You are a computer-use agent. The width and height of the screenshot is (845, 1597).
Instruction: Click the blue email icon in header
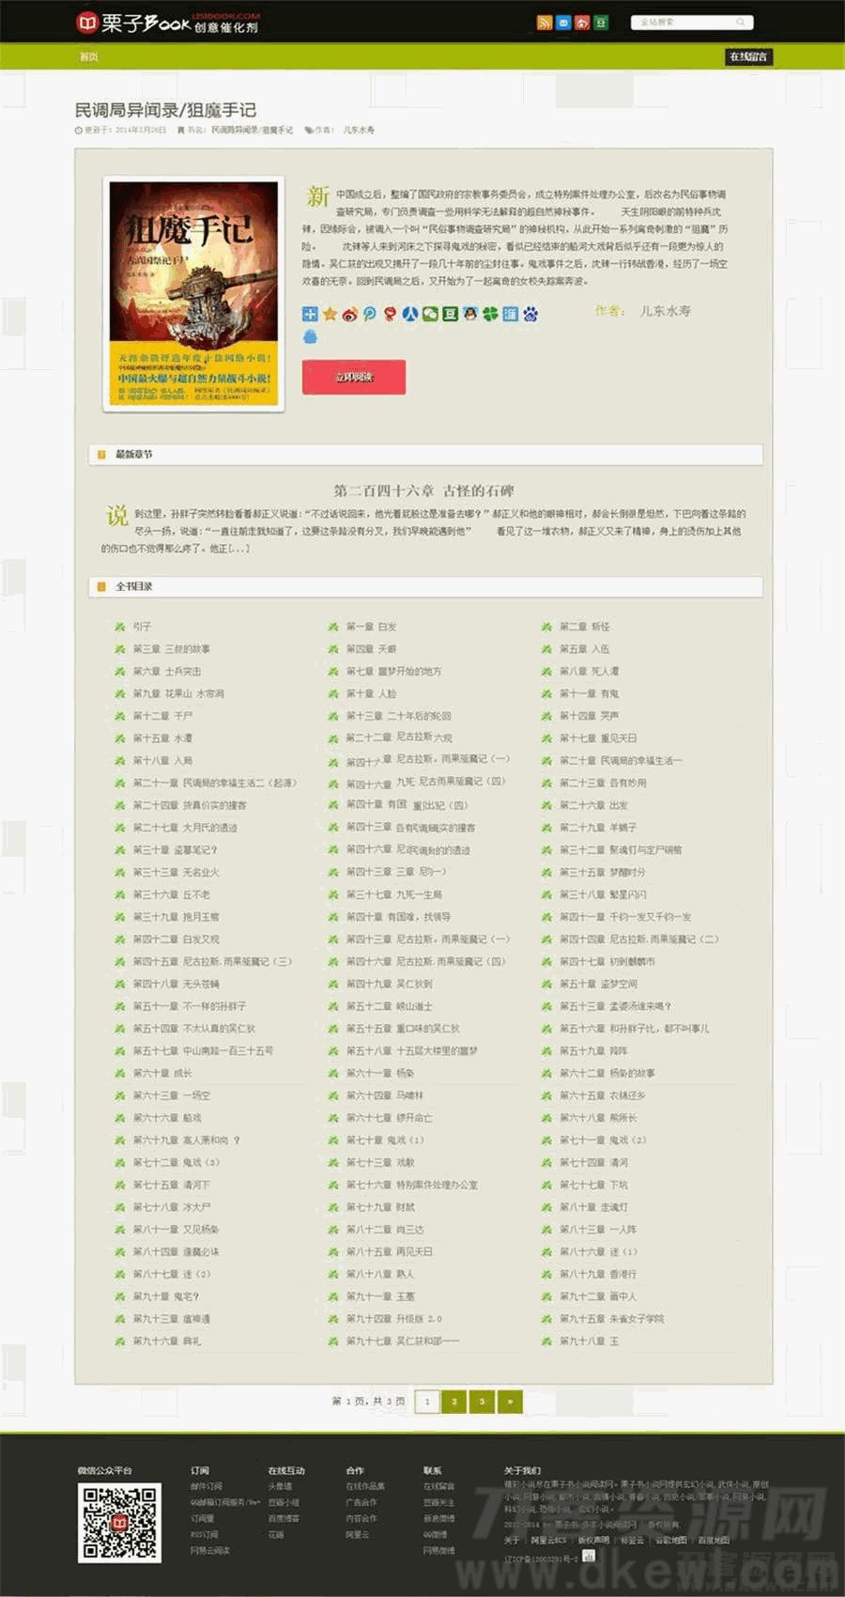pos(563,23)
